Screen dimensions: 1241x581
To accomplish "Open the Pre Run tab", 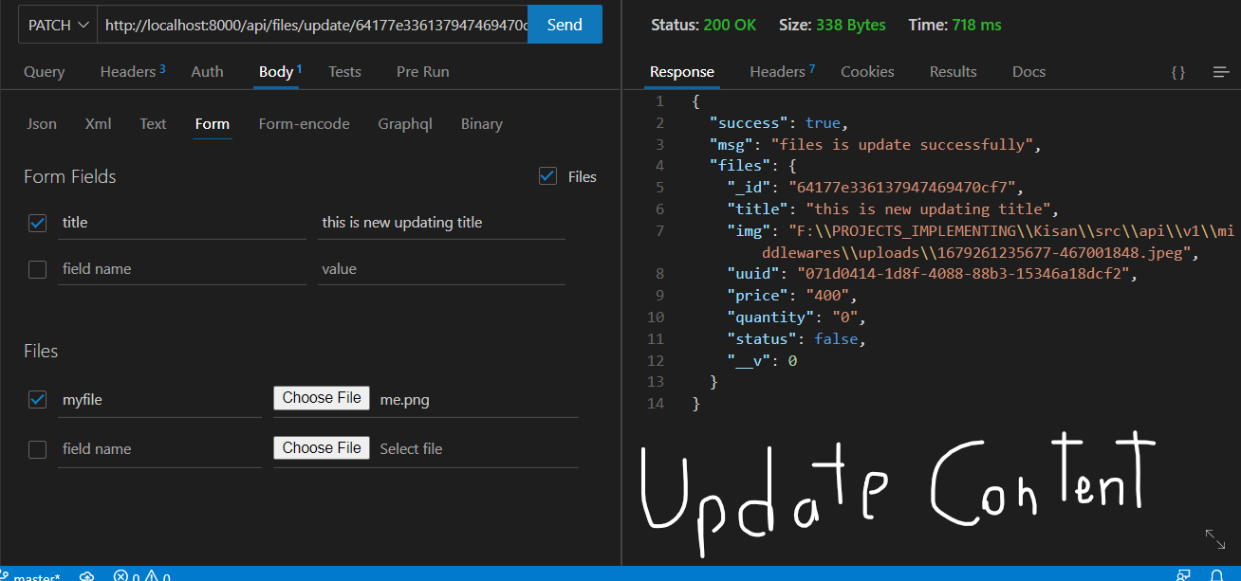I will click(423, 71).
